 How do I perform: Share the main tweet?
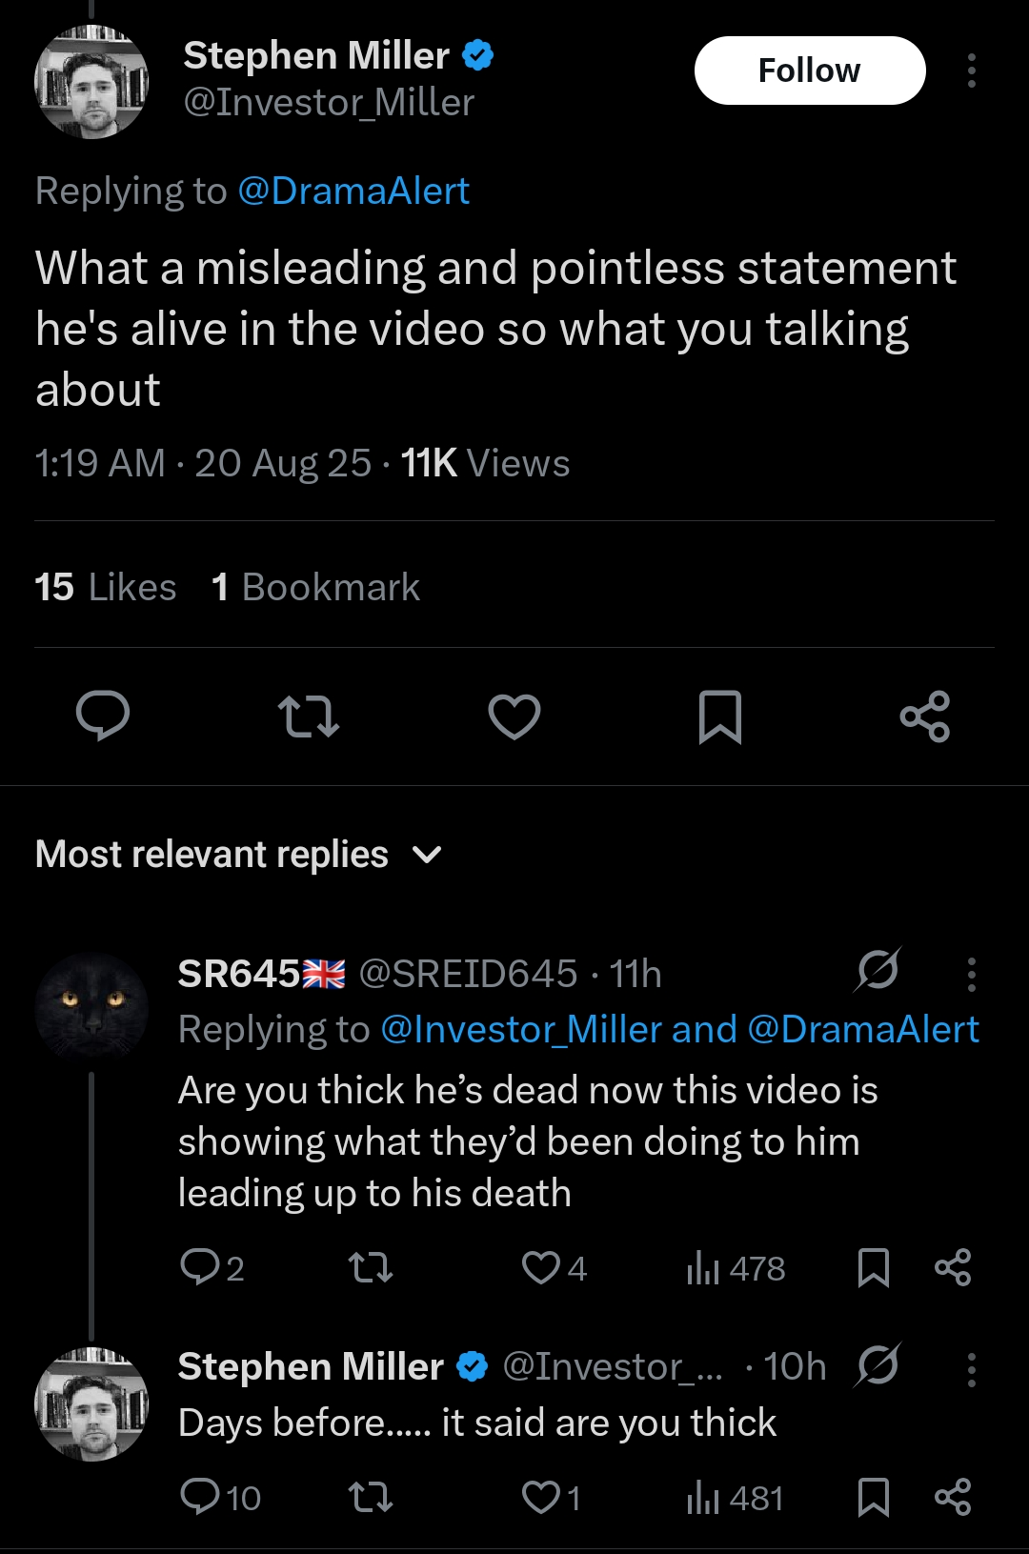click(x=925, y=716)
